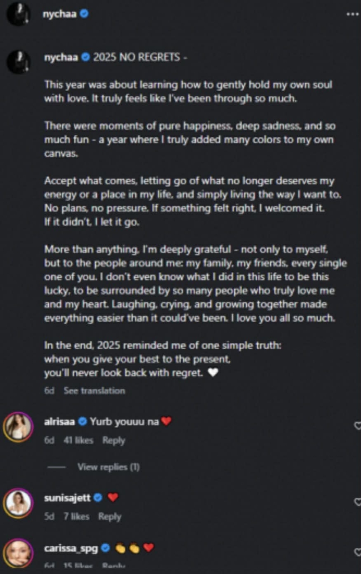Click sunisajett username link
This screenshot has height=574, width=361.
67,498
